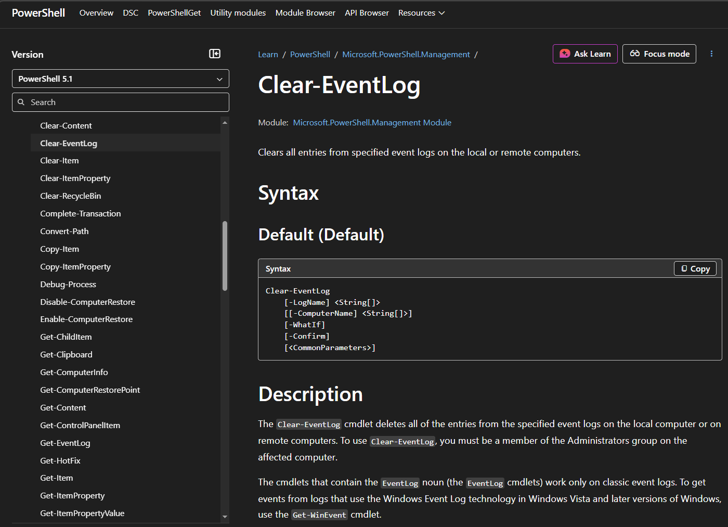Select Get-ComputerRestorePoint in the sidebar

pos(90,390)
